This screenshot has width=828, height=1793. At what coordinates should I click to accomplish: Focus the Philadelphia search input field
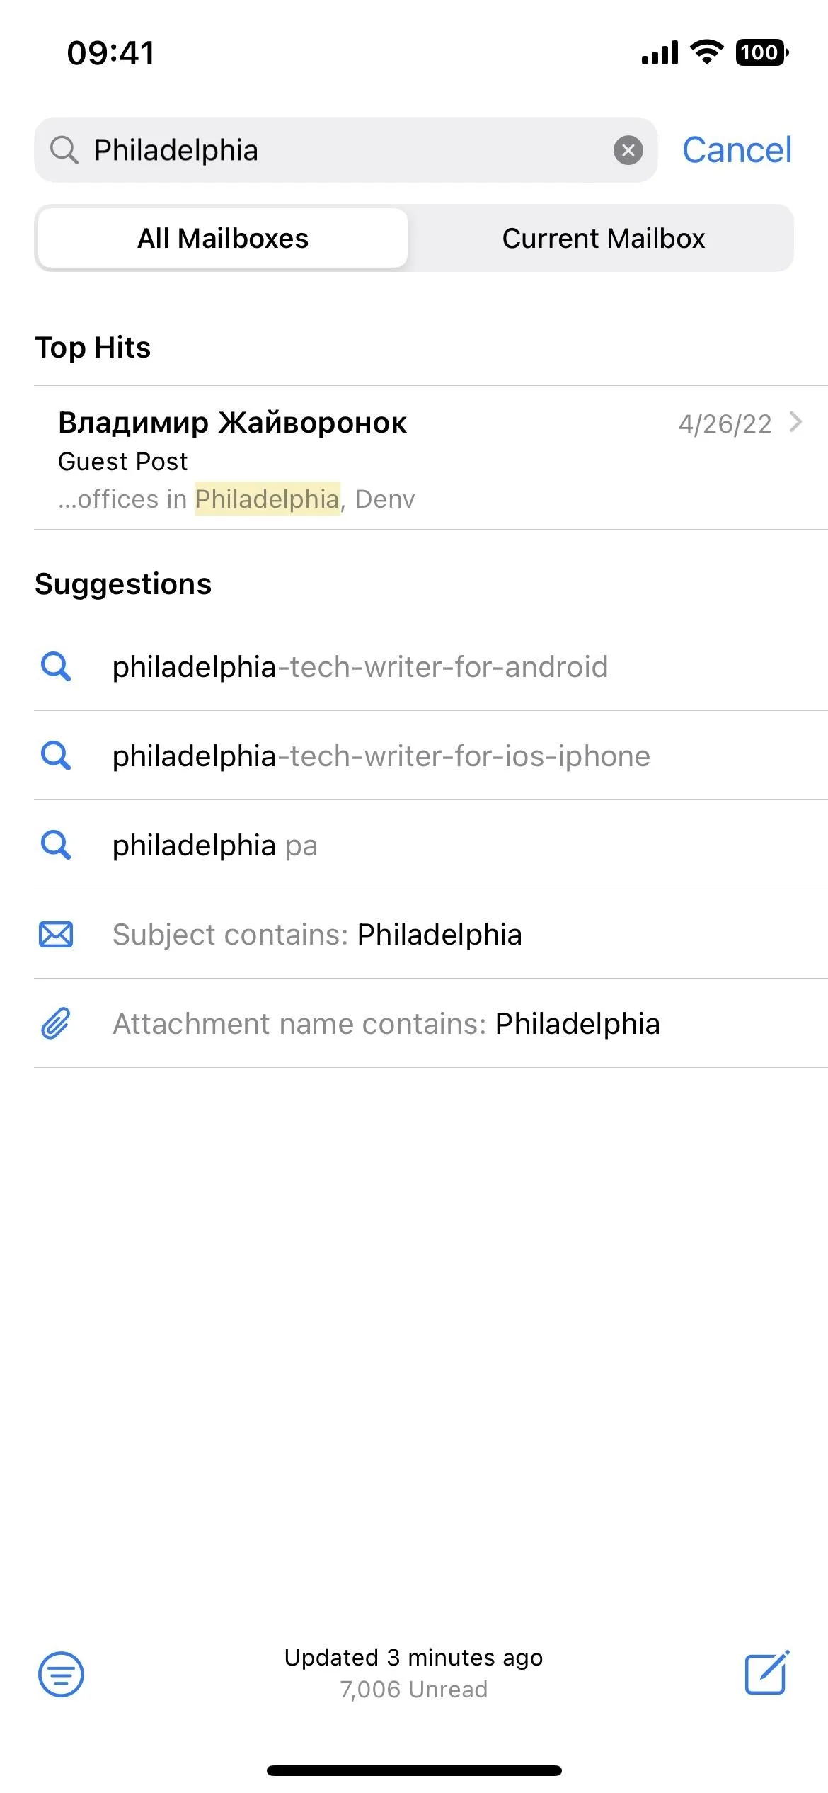(x=345, y=150)
